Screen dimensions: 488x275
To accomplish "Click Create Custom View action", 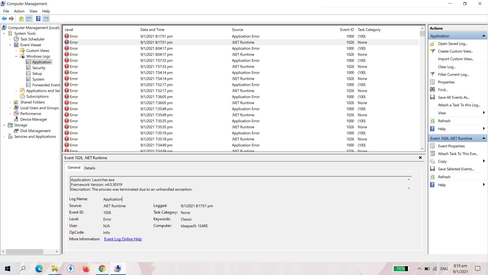I will click(455, 51).
